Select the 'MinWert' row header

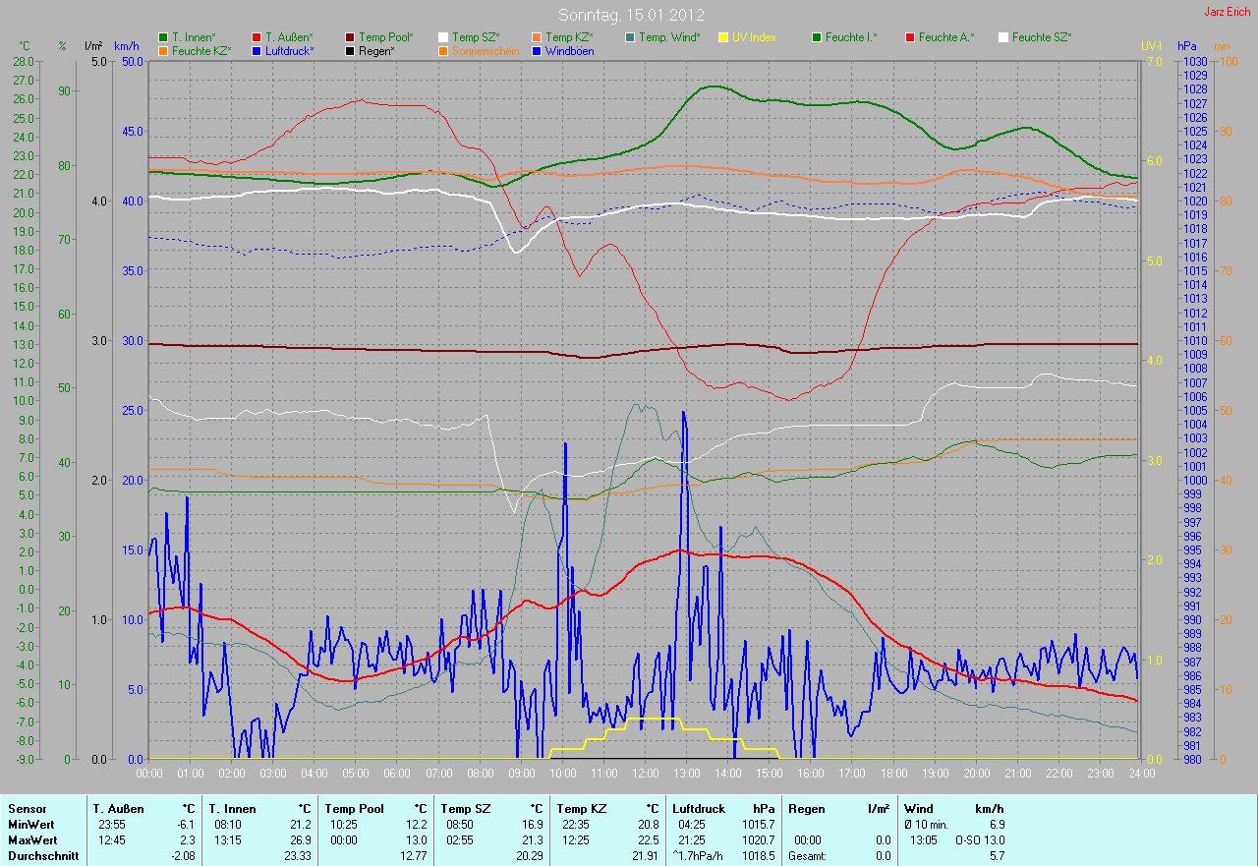pyautogui.click(x=31, y=825)
